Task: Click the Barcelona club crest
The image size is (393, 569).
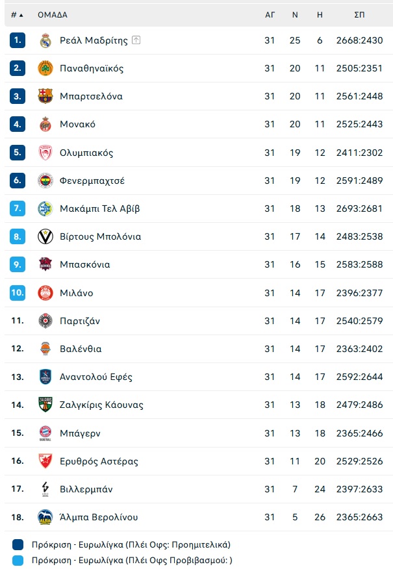Action: (45, 96)
